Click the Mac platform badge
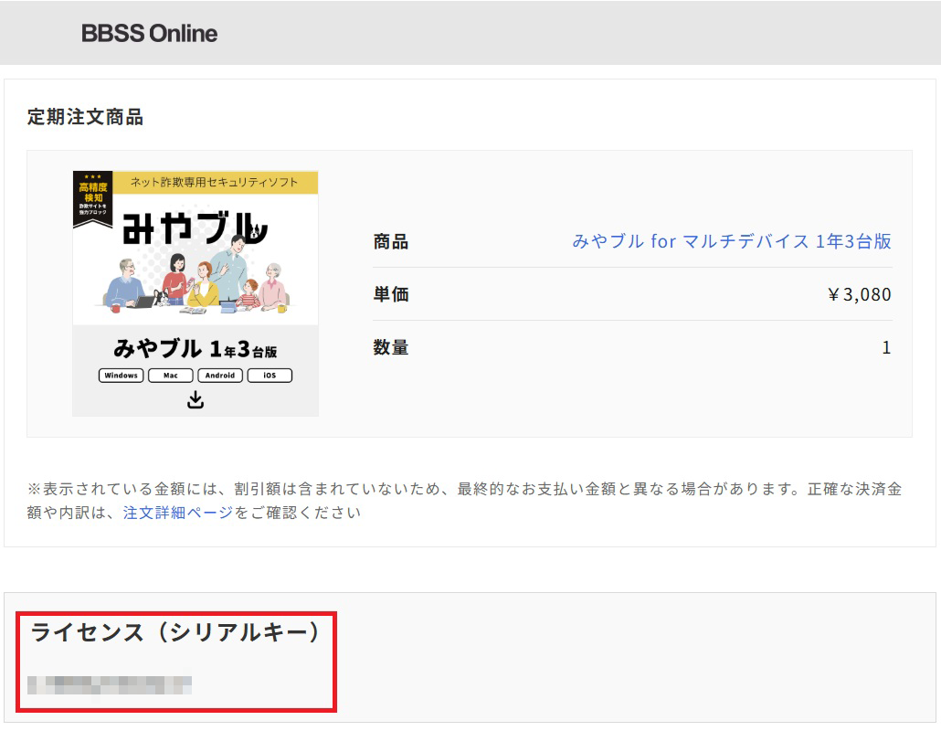 (171, 376)
